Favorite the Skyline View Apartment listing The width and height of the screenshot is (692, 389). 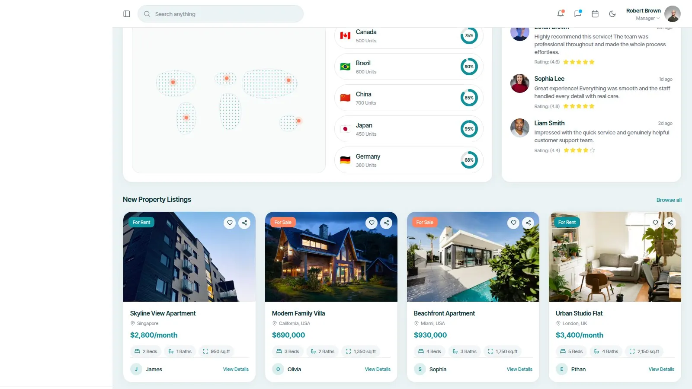coord(230,223)
